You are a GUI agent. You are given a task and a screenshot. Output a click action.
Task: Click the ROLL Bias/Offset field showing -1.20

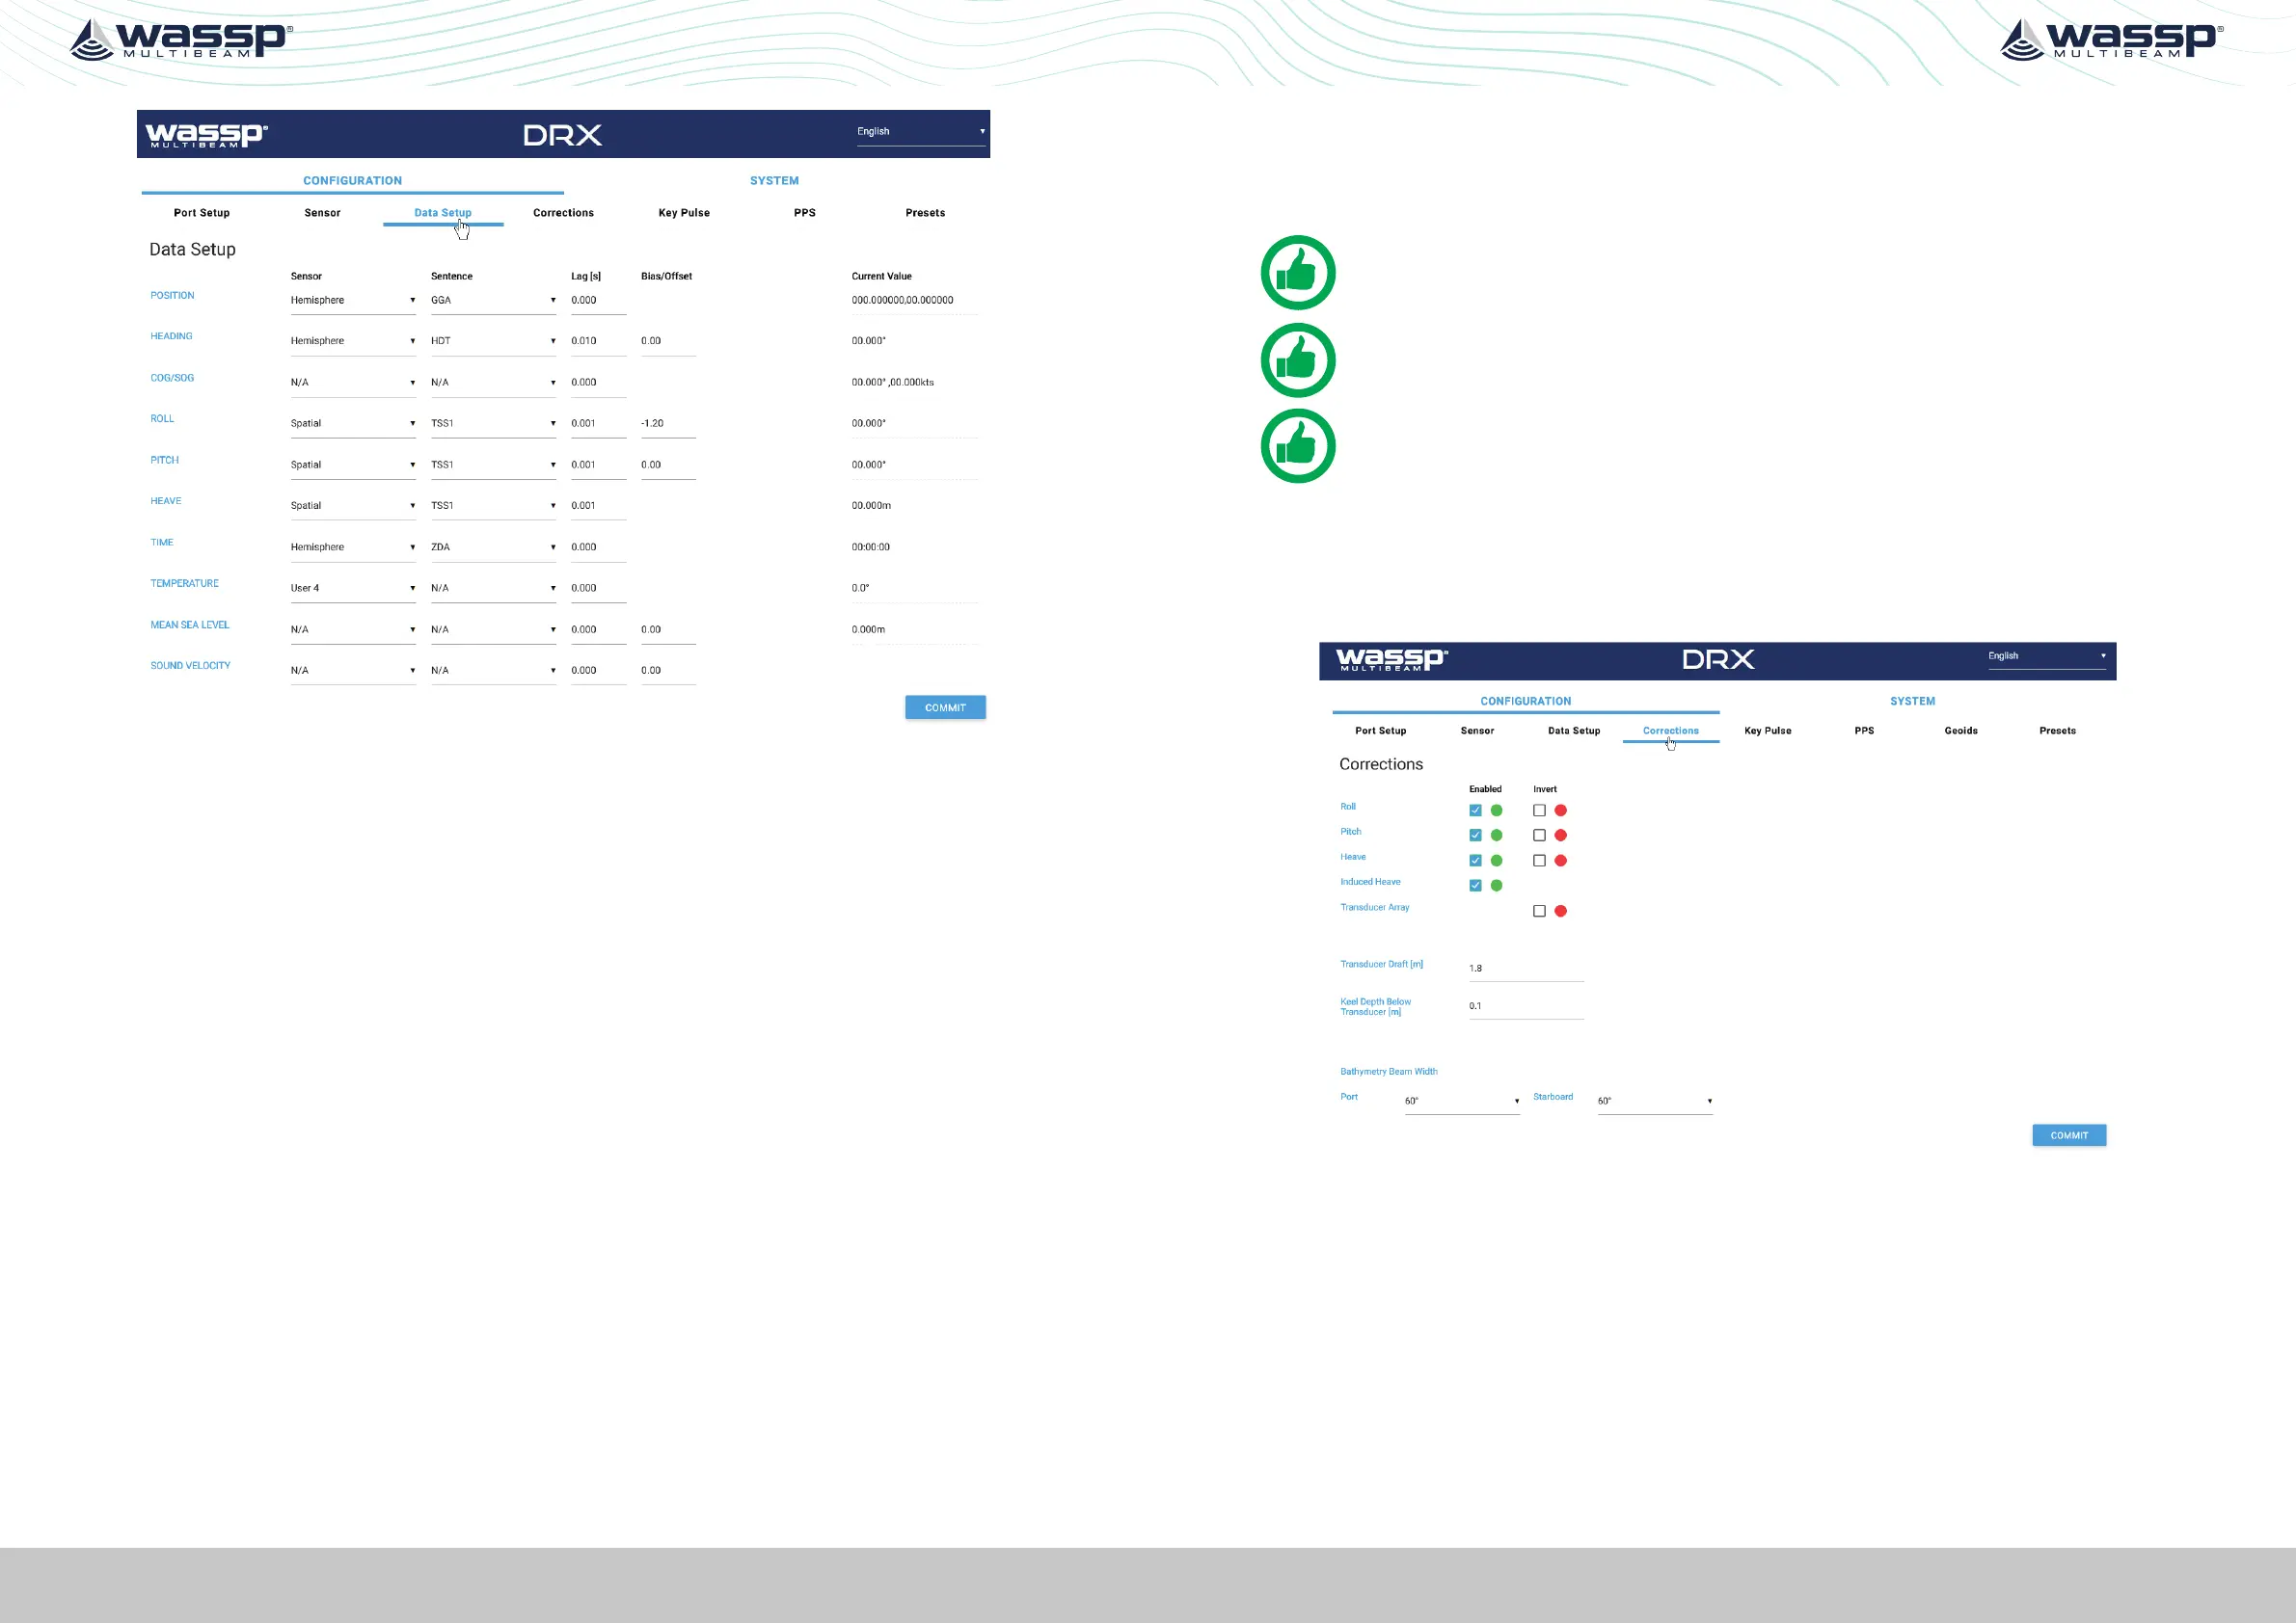[x=667, y=424]
